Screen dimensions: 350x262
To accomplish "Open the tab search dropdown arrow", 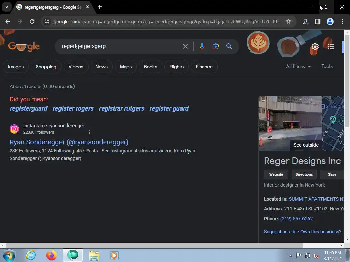I will click(x=7, y=7).
